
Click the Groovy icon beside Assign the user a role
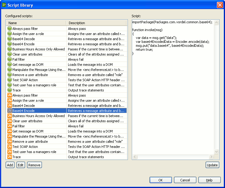[9, 33]
